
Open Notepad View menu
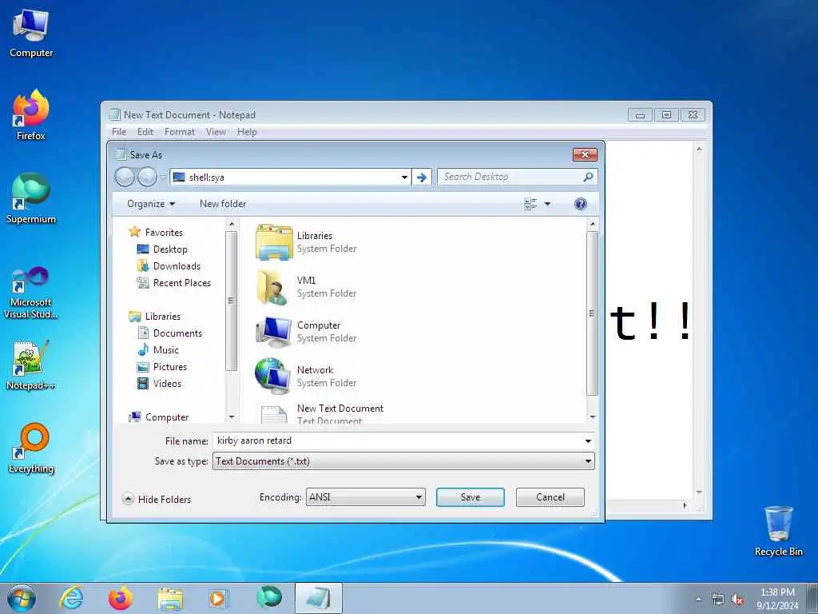[216, 132]
